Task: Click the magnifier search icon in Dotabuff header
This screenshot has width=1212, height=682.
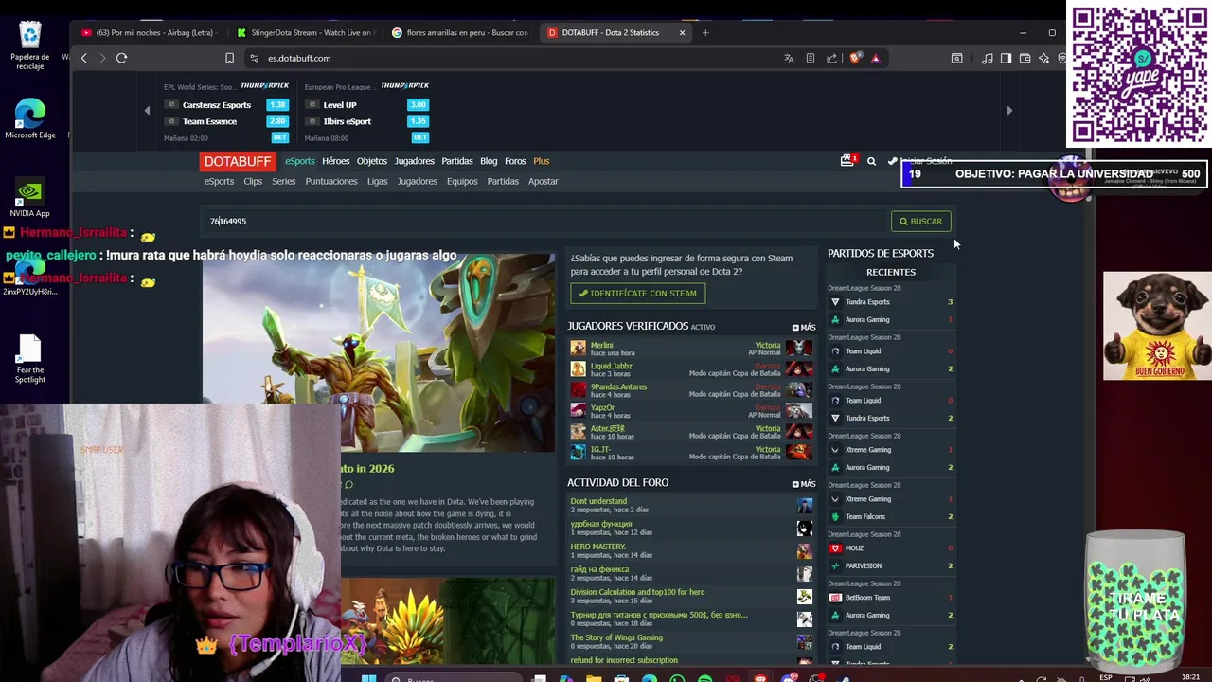Action: (872, 161)
